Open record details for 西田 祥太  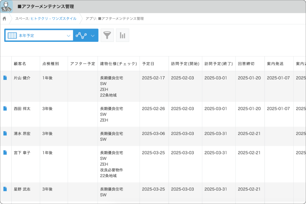click(x=5, y=108)
